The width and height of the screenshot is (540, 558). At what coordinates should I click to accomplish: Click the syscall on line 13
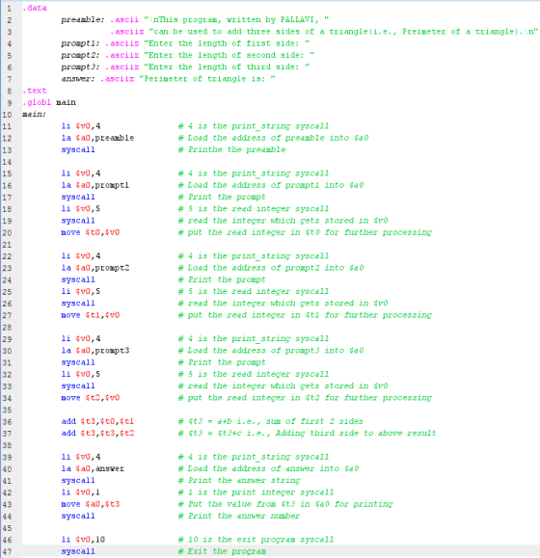78,149
